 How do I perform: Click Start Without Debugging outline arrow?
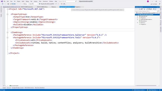pos(56,4)
